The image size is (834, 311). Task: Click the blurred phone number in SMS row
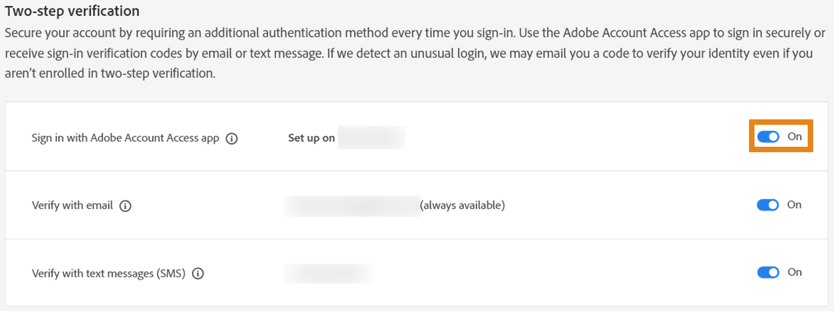(328, 273)
